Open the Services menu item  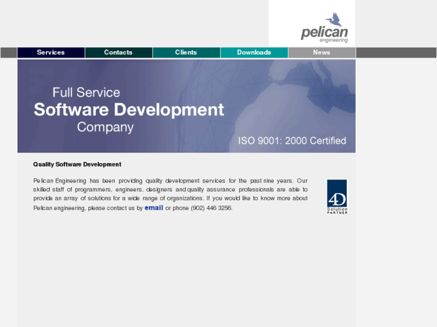51,53
